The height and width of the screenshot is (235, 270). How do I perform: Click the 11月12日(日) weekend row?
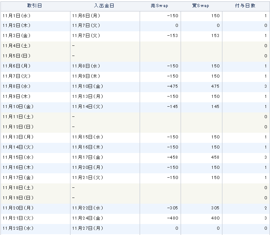tap(135, 127)
